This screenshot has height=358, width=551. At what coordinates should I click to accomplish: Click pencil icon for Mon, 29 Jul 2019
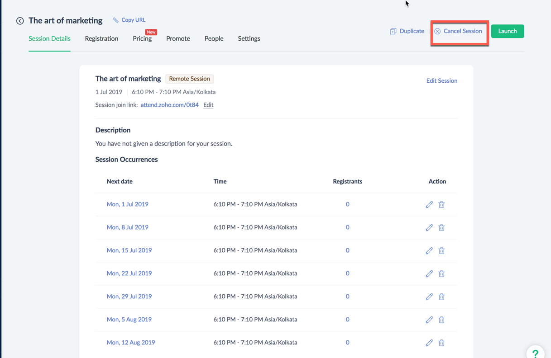tap(429, 297)
